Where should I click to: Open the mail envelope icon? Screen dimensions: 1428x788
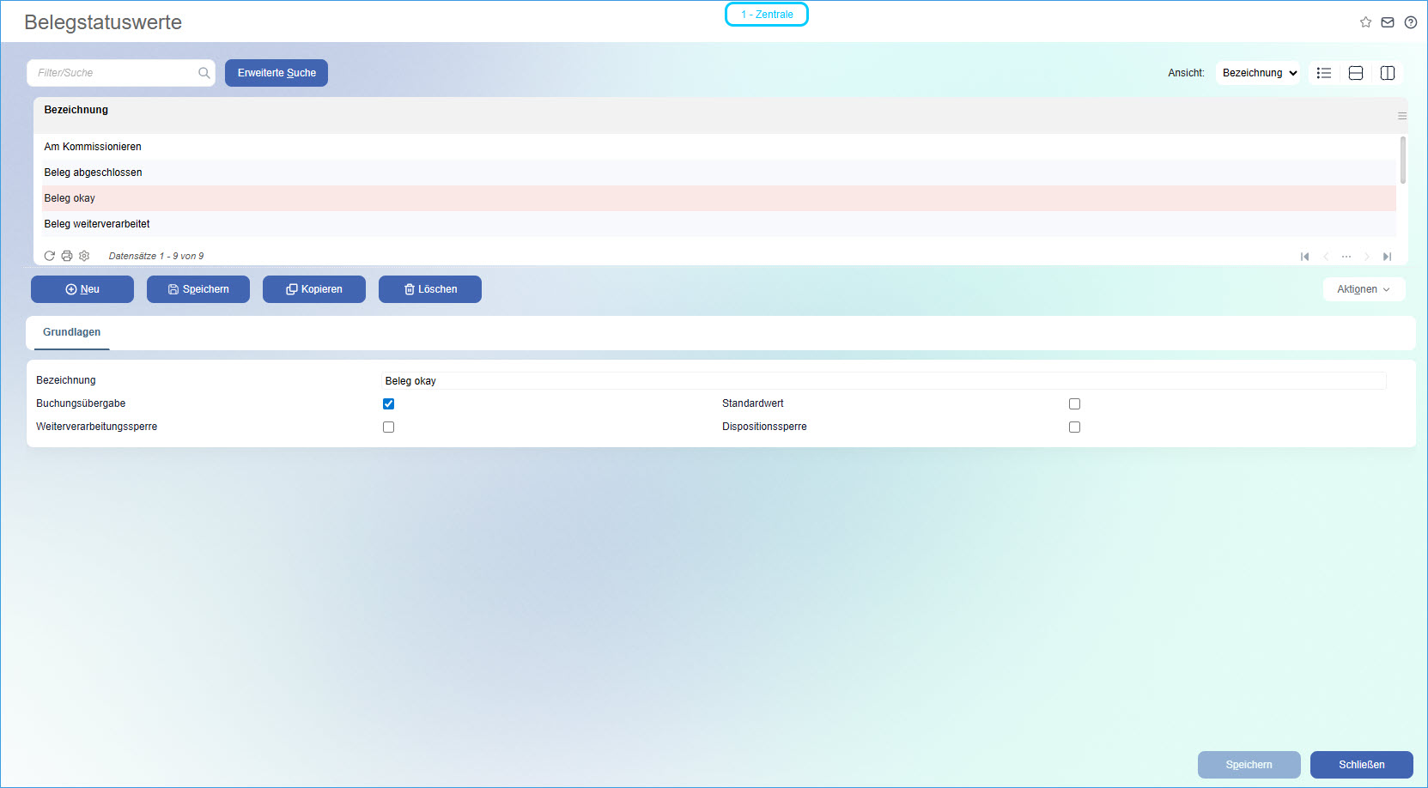[x=1388, y=22]
